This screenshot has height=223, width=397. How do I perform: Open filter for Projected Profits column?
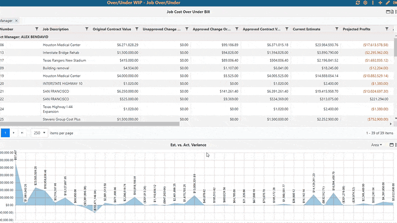tap(387, 29)
